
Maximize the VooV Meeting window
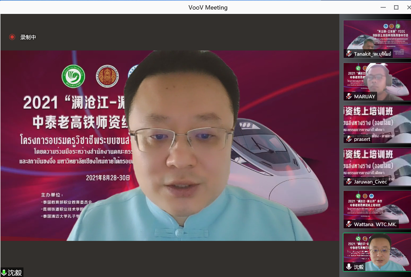point(396,7)
